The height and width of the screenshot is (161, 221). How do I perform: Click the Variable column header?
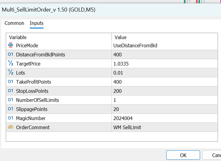18,37
